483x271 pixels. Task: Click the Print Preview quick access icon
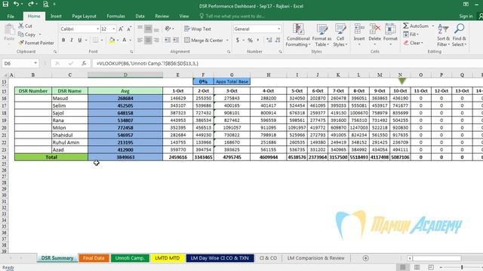tap(45, 5)
